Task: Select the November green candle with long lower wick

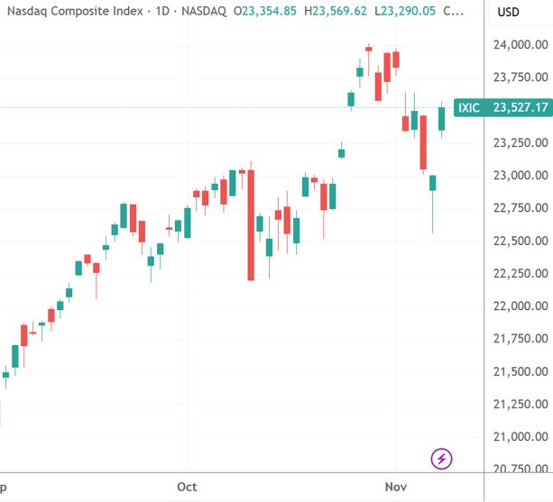Action: click(x=432, y=183)
